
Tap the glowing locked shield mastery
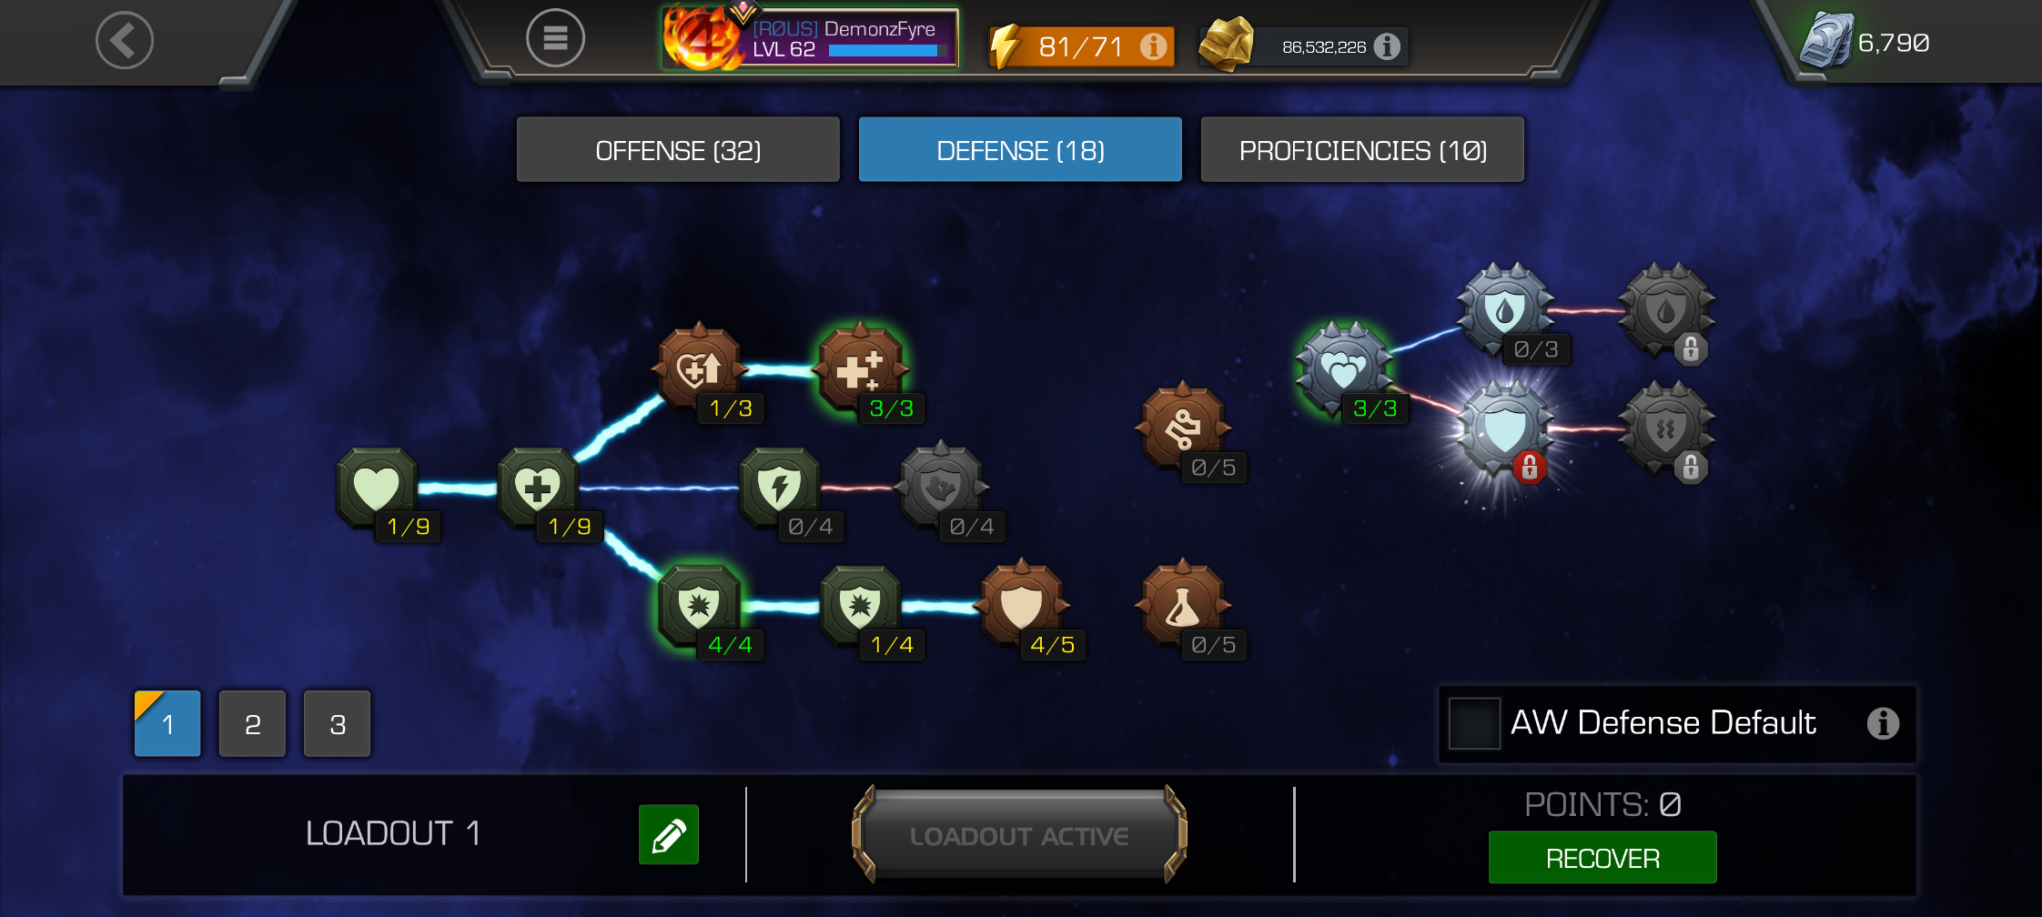(1505, 428)
